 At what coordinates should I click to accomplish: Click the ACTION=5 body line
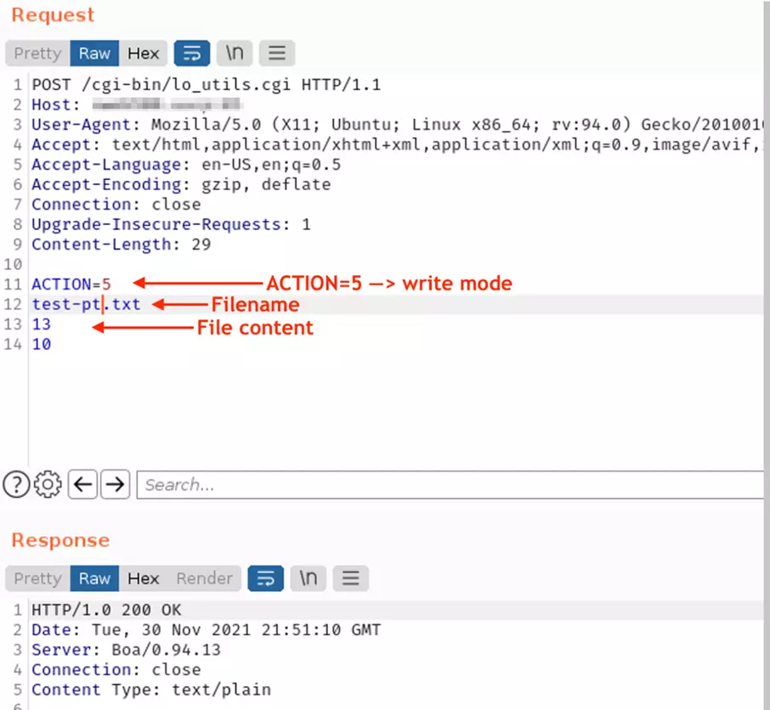coord(71,285)
